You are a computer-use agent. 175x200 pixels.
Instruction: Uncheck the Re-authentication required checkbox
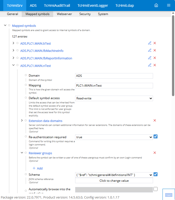[156, 136]
